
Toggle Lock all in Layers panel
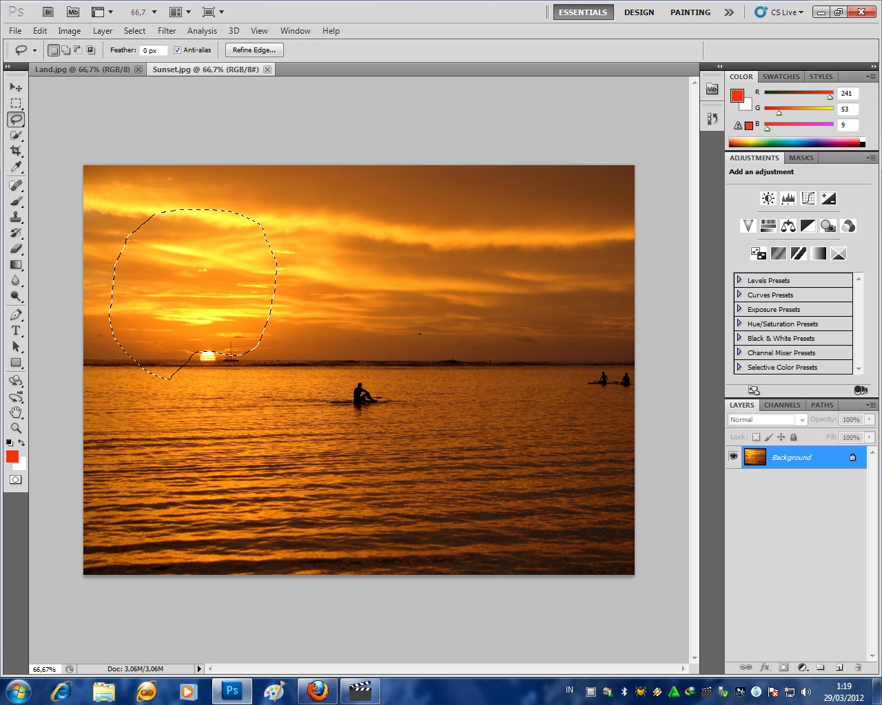pos(793,437)
